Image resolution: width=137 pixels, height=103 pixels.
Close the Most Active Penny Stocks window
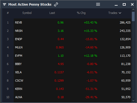point(132,4)
